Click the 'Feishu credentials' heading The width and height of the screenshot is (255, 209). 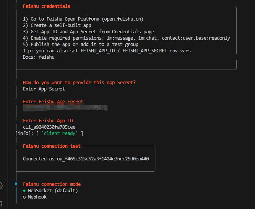46,6
